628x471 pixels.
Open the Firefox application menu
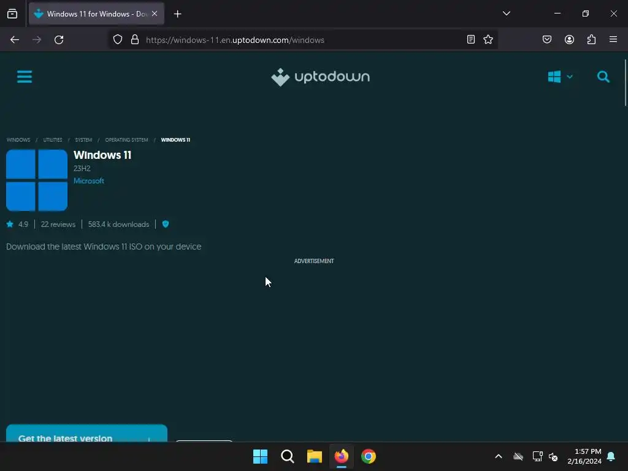pos(613,40)
